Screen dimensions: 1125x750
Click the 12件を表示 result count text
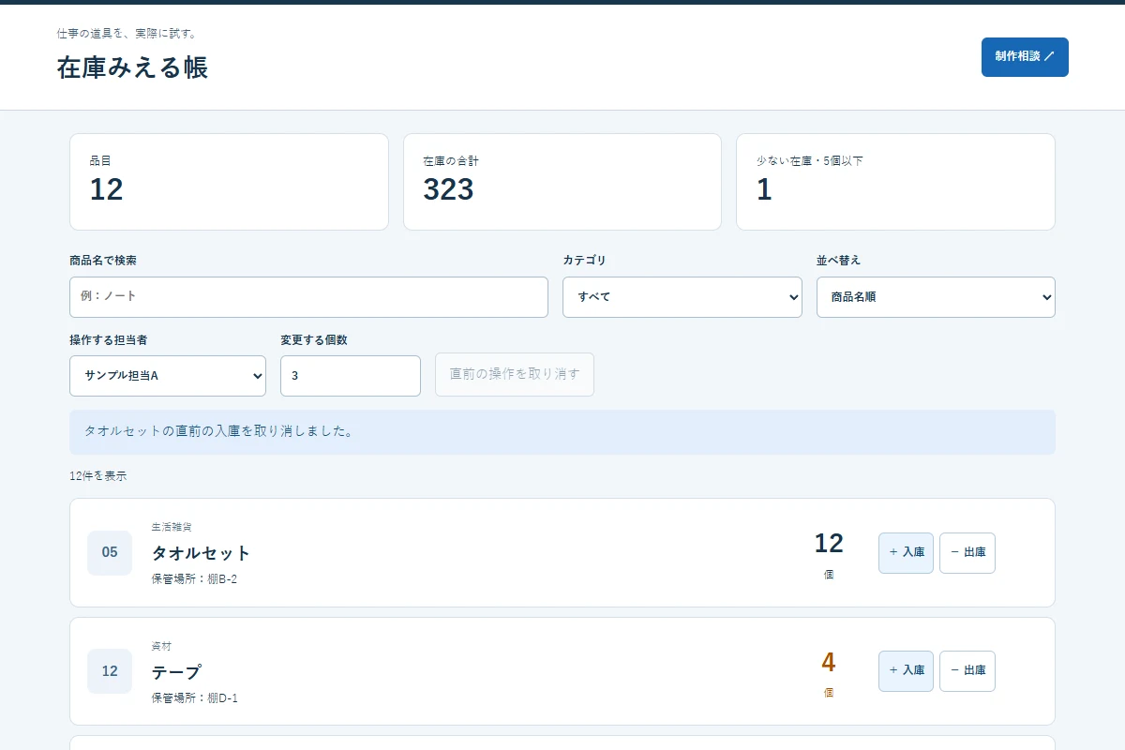97,476
